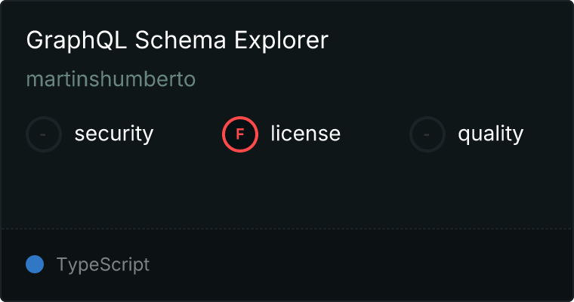Screen dimensions: 574x302
Task: Click the quality grade circle icon
Action: click(427, 134)
